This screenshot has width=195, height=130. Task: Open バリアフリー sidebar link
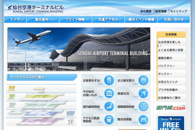point(171,66)
